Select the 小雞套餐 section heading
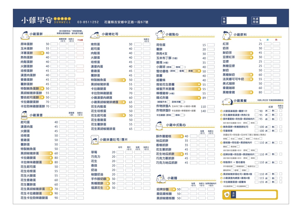The height and width of the screenshot is (215, 300). click(240, 101)
